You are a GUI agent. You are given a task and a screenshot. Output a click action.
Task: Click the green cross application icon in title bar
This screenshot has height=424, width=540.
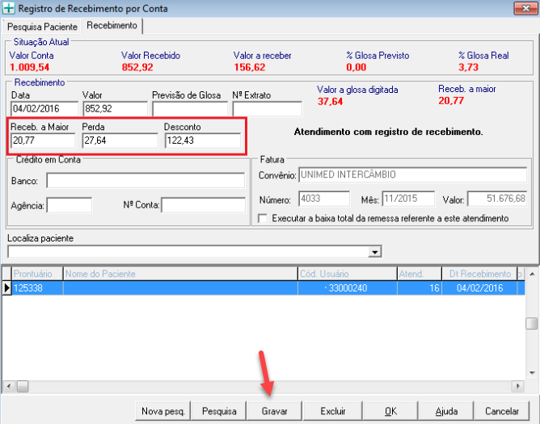9,8
